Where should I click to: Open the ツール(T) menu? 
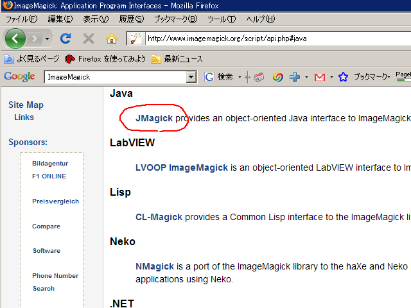point(222,19)
